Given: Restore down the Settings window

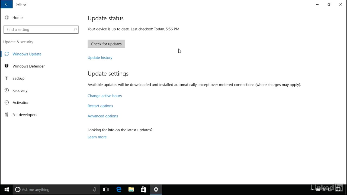Looking at the screenshot, I should click(x=329, y=4).
